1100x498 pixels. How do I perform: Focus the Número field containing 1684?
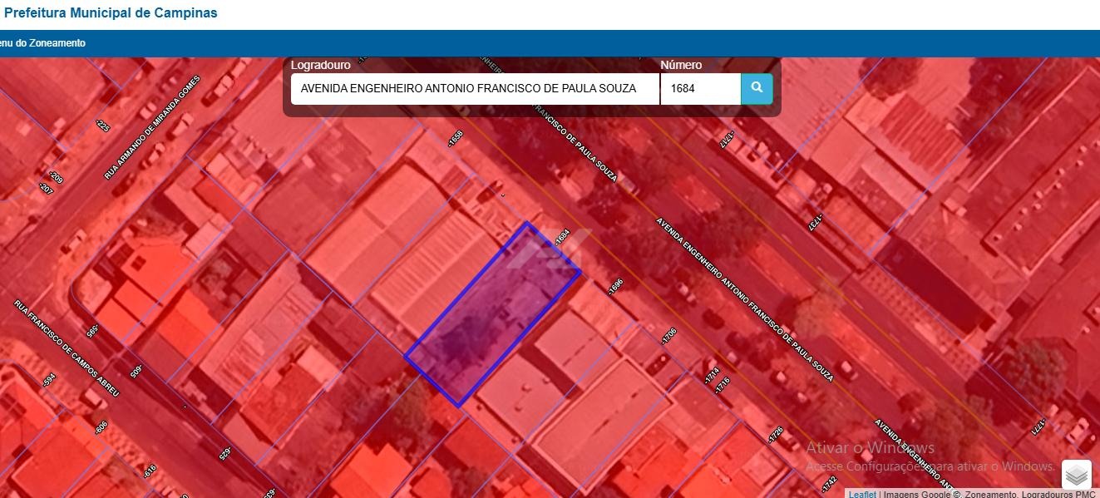click(699, 89)
